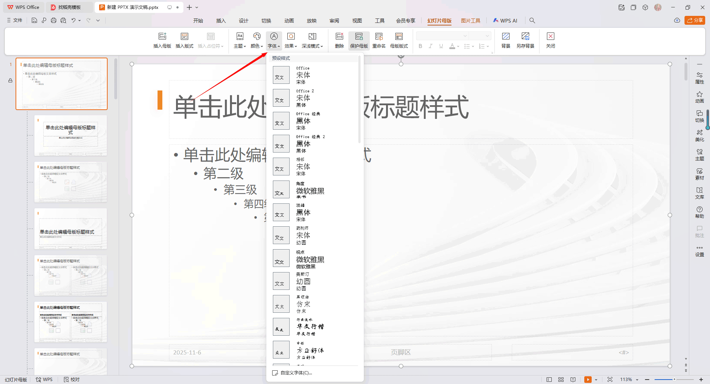Open the 属性 panel in right sidebar
Viewport: 710px width, 384px height.
pos(700,78)
